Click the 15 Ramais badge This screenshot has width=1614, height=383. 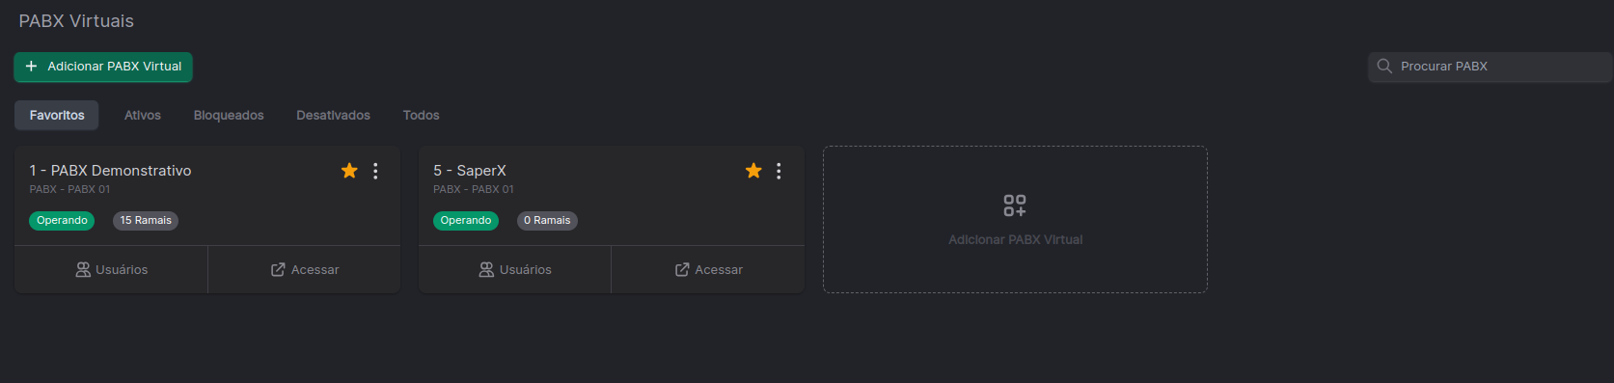146,221
